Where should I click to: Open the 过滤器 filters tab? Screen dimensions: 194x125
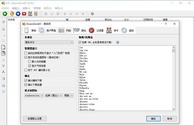pos(96,30)
